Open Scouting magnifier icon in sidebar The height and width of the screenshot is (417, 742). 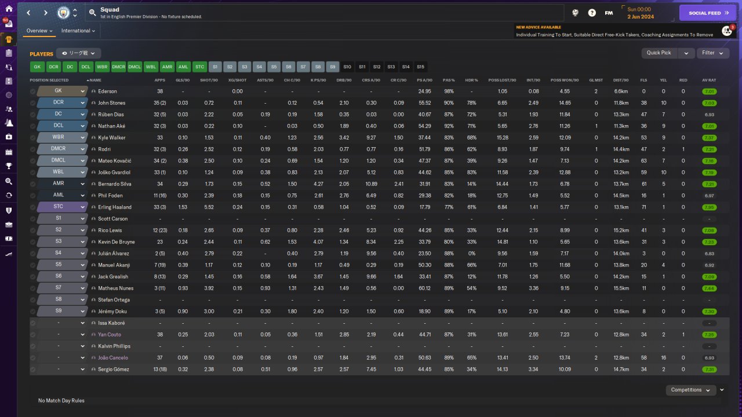(9, 181)
